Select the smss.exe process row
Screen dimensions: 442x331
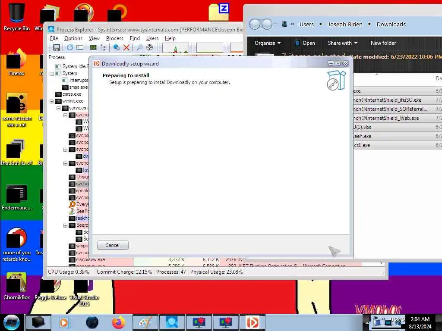(x=75, y=87)
